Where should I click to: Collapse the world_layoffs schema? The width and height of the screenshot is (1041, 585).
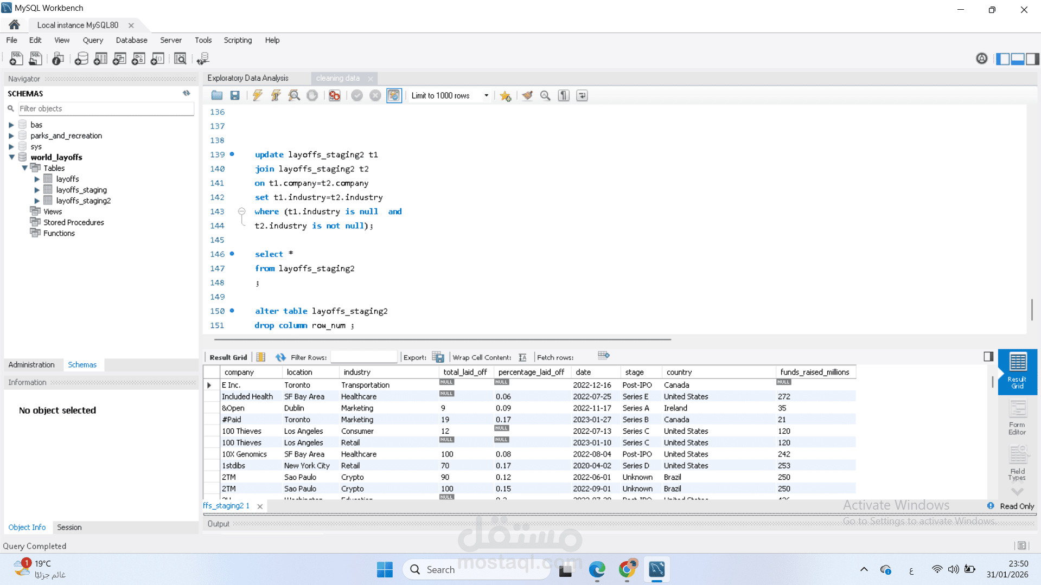tap(11, 157)
